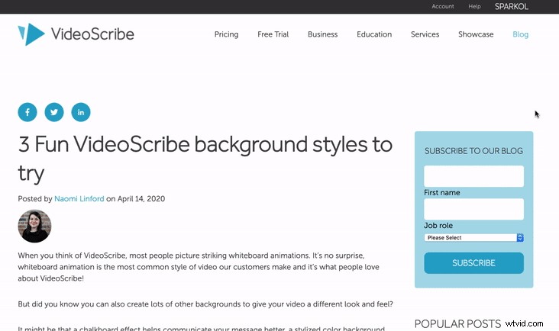Open the Help link

[x=474, y=6]
